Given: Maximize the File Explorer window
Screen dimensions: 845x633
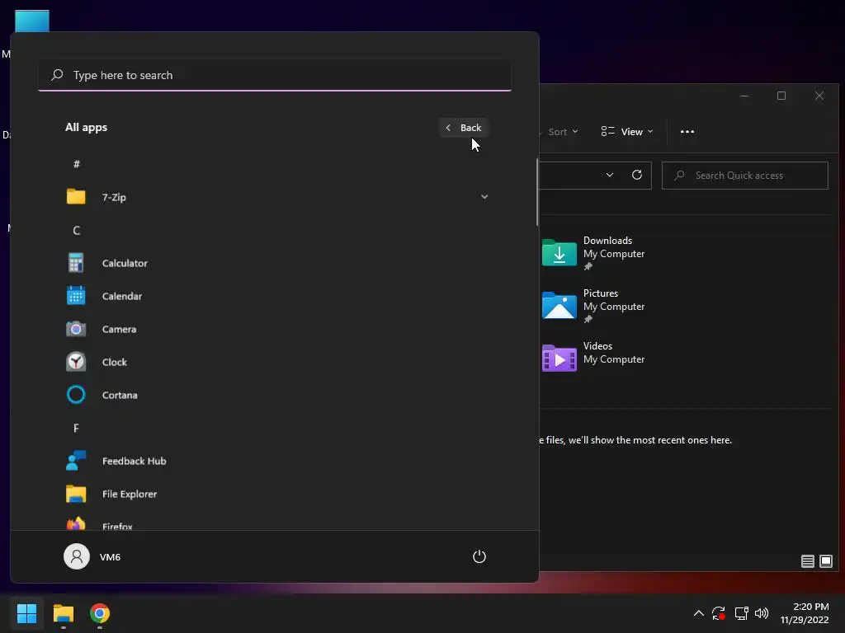Looking at the screenshot, I should point(781,96).
